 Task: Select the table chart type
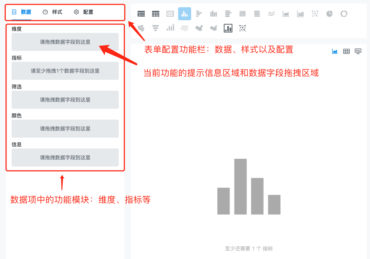(155, 14)
